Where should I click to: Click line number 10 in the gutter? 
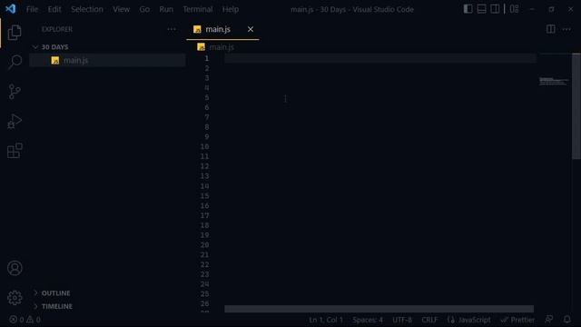tap(204, 146)
